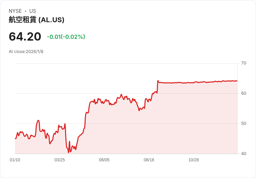Click the 50 y-axis label
Viewport: 256px width, 178px height.
[x=244, y=124]
